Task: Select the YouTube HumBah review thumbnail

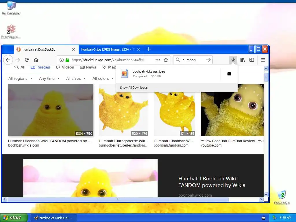Action: pos(232,114)
